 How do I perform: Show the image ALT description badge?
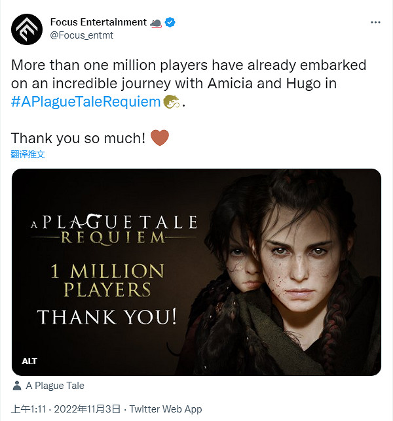29,361
